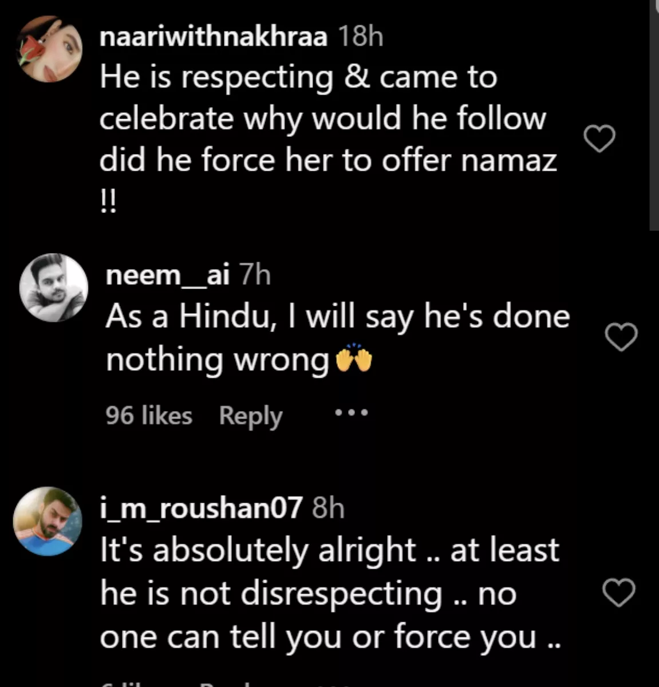This screenshot has height=687, width=659.
Task: Open i_m_roushan07's profile picture
Action: tap(48, 522)
